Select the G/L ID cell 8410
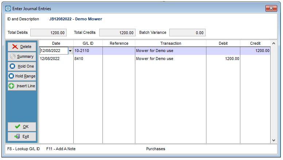The image size is (283, 160). click(88, 59)
